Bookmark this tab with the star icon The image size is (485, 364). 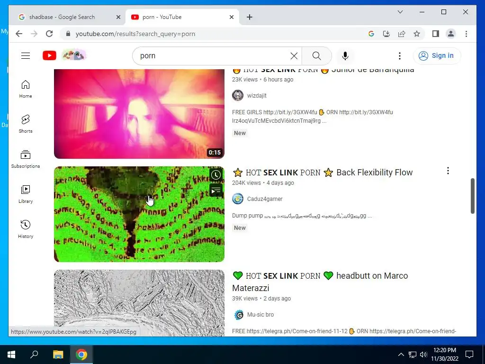click(x=417, y=34)
